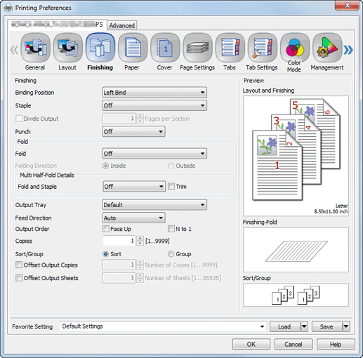Enable the Face Up checkbox

coord(106,229)
